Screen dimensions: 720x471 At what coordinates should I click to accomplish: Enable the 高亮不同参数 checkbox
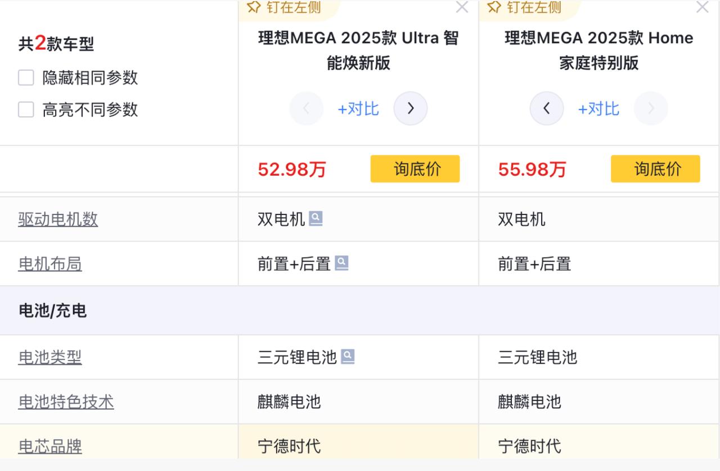click(26, 109)
